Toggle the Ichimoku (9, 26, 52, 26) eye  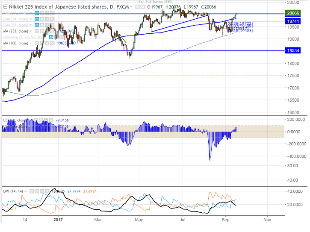coord(51,37)
